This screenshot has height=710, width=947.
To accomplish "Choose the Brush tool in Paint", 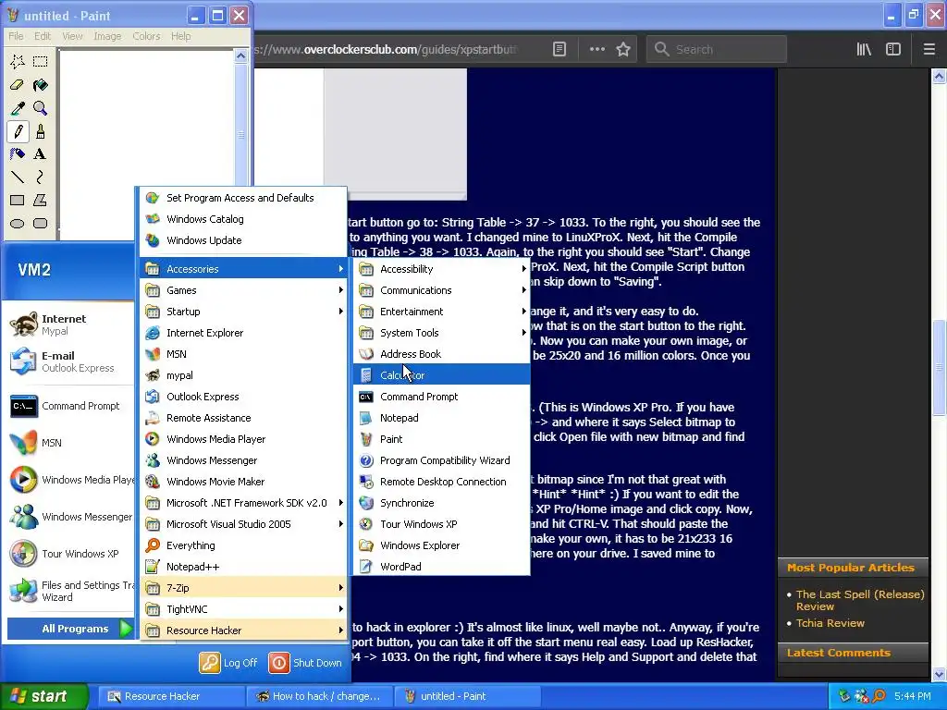I will point(41,131).
